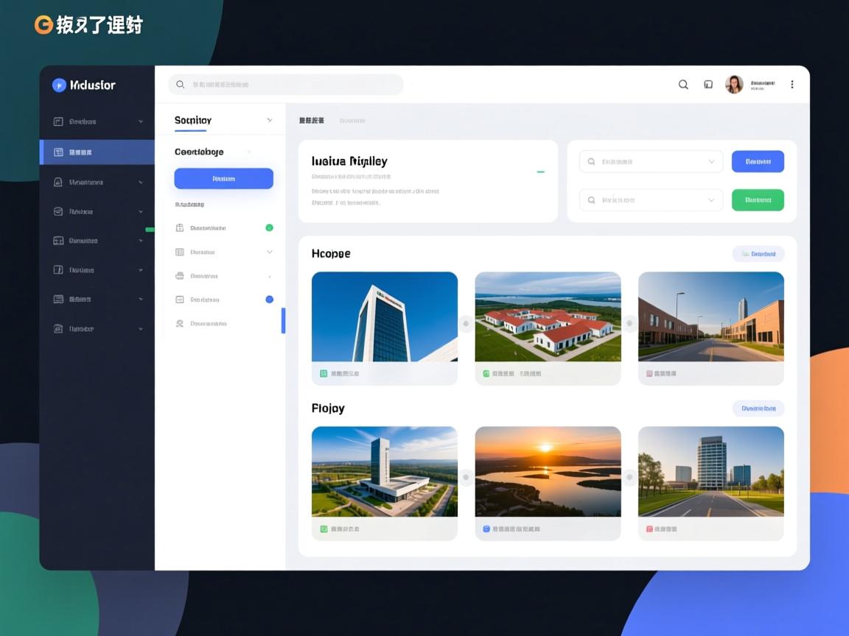Click the user avatar photo in the header
Viewport: 849px width, 636px height.
[734, 85]
